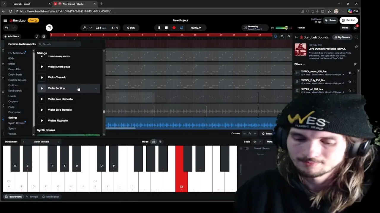Toggle snap to grid magnet
This screenshot has height=213, width=380.
point(275,37)
